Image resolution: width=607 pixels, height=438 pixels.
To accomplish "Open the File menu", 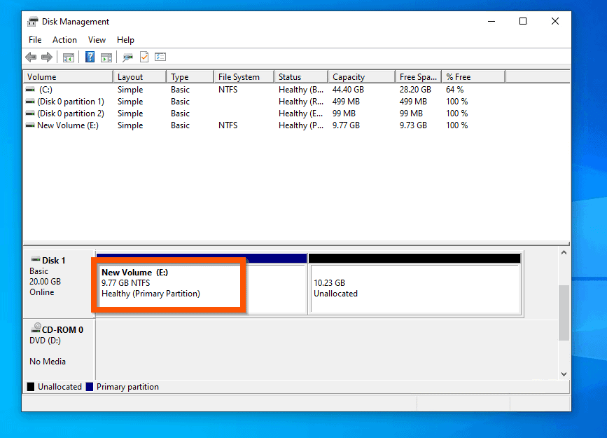I will 35,40.
